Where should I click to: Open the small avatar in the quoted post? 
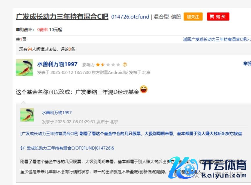pyautogui.click(x=27, y=115)
